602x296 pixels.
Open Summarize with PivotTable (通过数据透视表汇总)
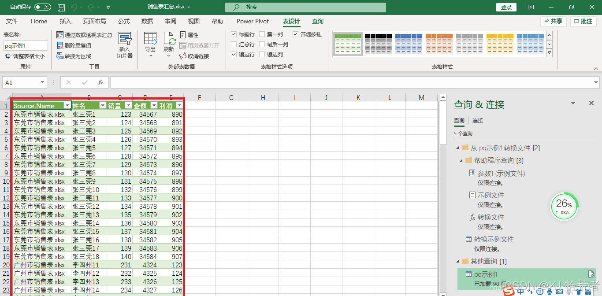85,35
